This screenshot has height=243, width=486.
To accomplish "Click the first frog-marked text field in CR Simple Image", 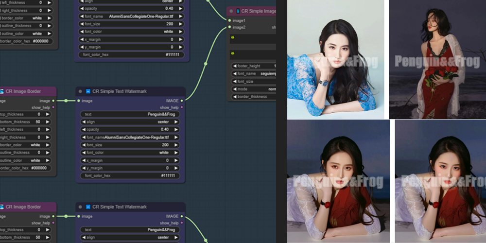I will point(253,39).
